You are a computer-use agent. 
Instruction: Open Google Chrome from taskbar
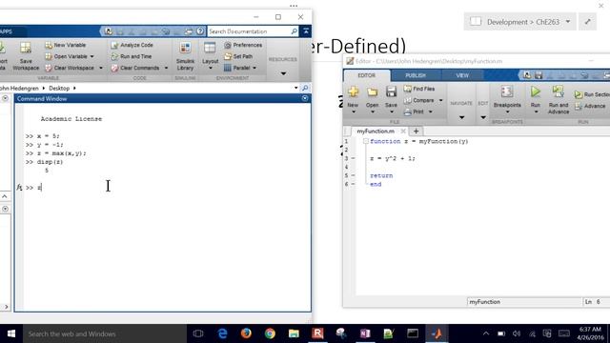tap(270, 333)
